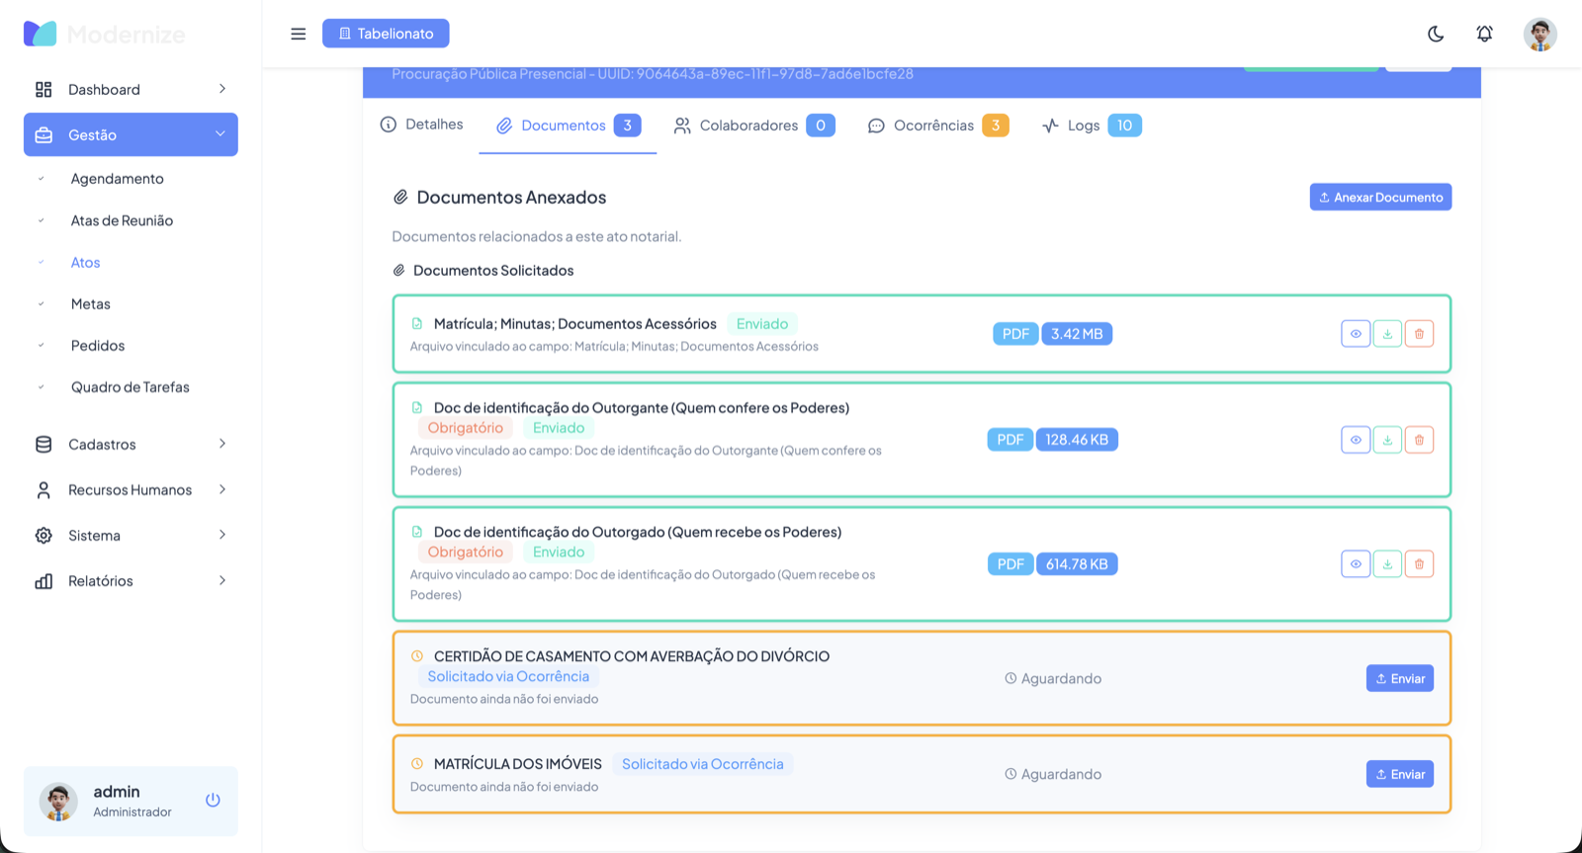Image resolution: width=1582 pixels, height=853 pixels.
Task: Expand the Relatórios menu chevron
Action: click(x=222, y=580)
